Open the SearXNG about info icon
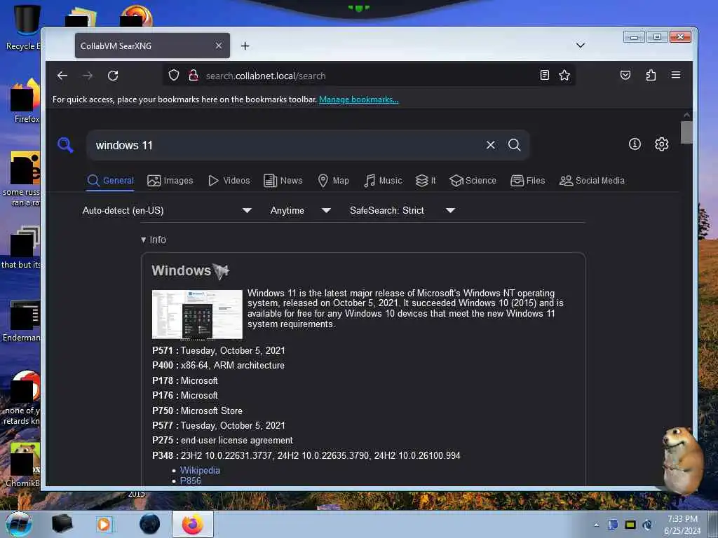The width and height of the screenshot is (718, 538). tap(635, 144)
